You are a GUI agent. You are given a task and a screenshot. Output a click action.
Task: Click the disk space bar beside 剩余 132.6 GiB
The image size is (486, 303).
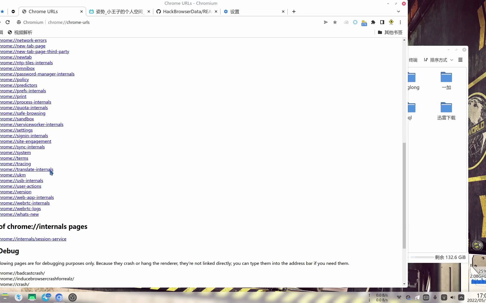[422, 257]
